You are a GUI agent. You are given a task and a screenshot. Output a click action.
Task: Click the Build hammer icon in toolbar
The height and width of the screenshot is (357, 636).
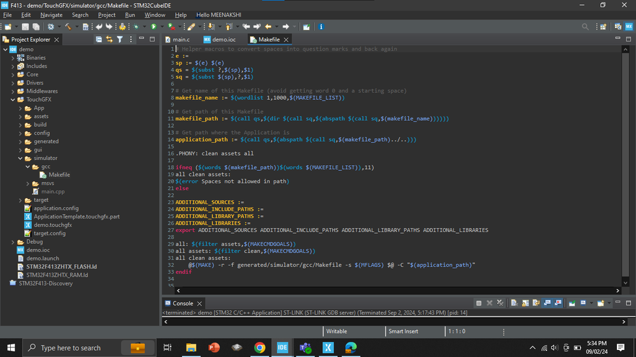coord(67,27)
